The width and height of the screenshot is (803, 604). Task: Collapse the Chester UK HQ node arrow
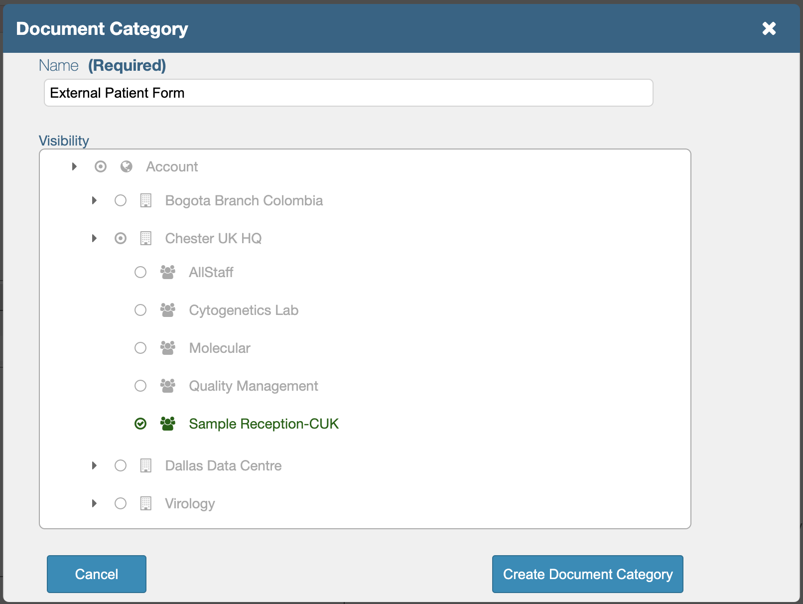[94, 238]
